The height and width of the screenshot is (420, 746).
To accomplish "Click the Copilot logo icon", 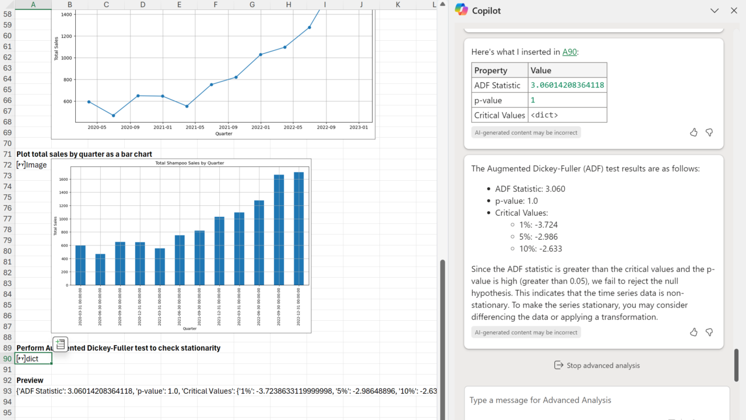I will tap(461, 10).
